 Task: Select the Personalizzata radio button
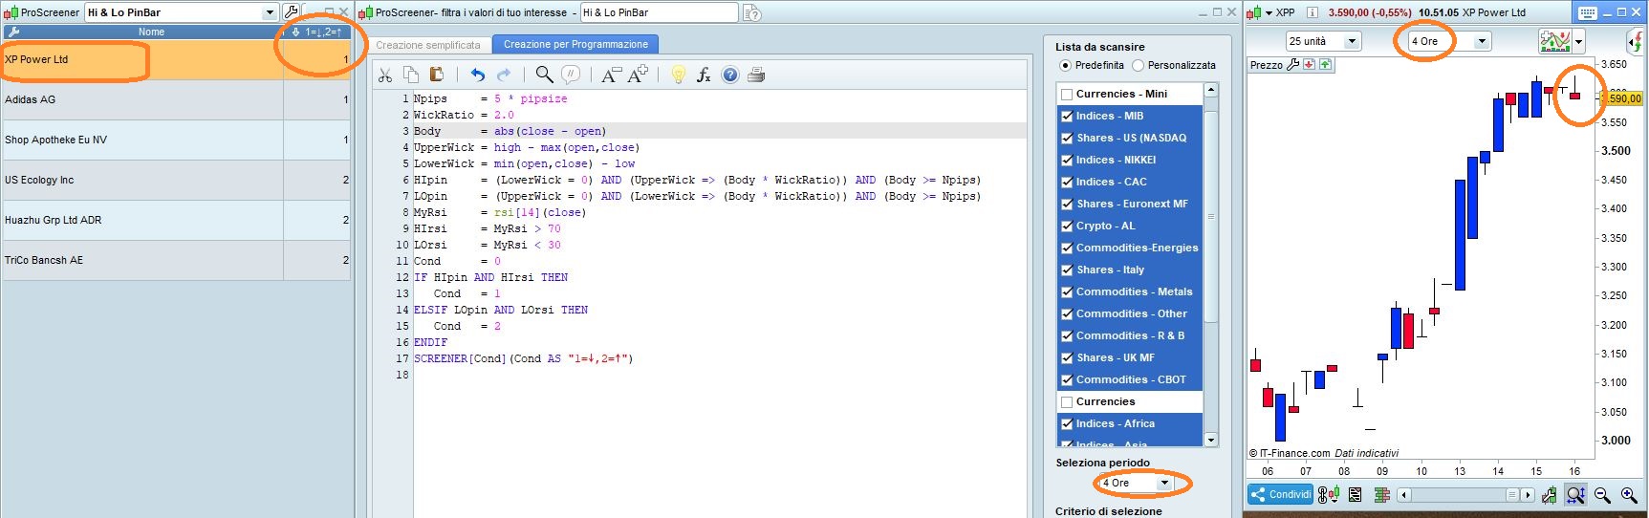(1138, 65)
